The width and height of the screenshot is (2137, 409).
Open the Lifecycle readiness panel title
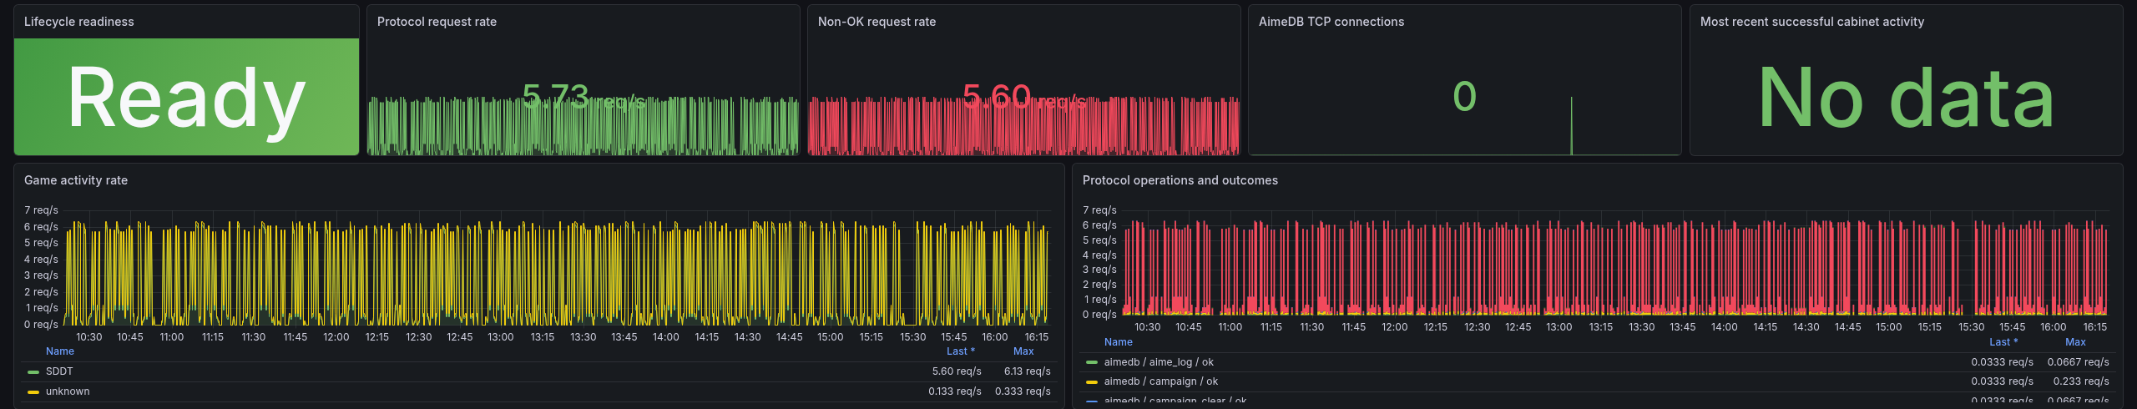click(x=78, y=22)
